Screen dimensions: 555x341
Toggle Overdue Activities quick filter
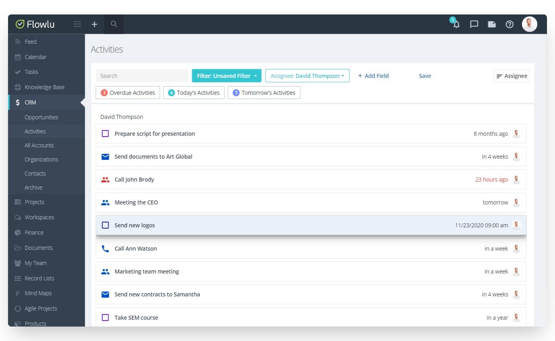coord(128,93)
